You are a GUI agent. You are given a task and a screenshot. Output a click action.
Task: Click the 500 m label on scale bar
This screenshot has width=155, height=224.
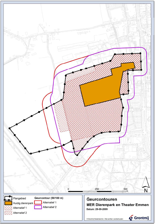coord(126,189)
